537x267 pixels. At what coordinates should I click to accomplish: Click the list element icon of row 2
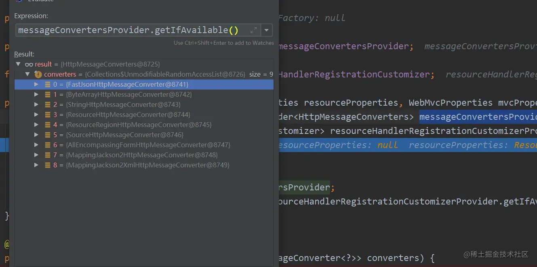pyautogui.click(x=48, y=104)
